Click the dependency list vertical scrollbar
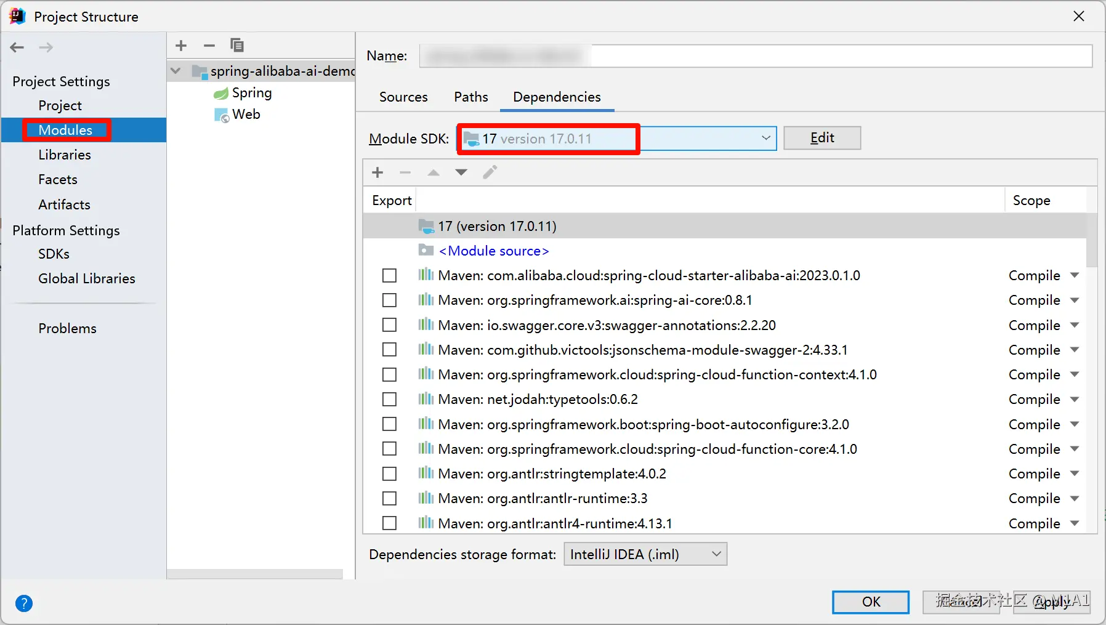Screen dimensions: 1106x625 (1092, 240)
